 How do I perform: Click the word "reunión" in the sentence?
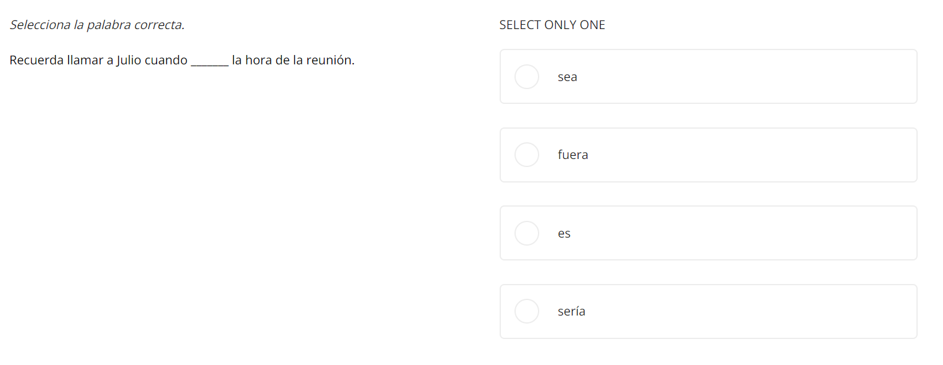pyautogui.click(x=330, y=61)
